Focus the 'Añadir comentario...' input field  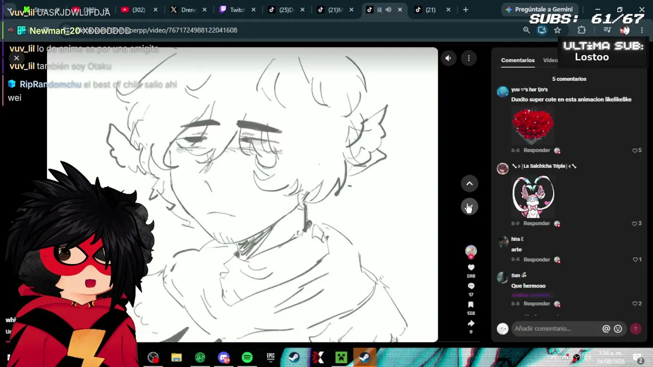coord(556,329)
